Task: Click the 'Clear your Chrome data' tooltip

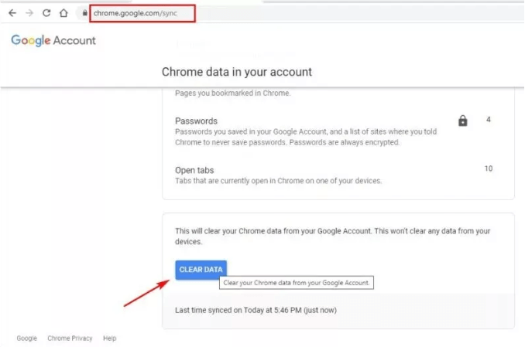Action: click(x=297, y=283)
